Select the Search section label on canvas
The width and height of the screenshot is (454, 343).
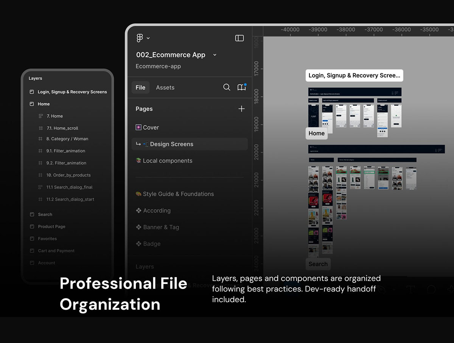click(318, 264)
